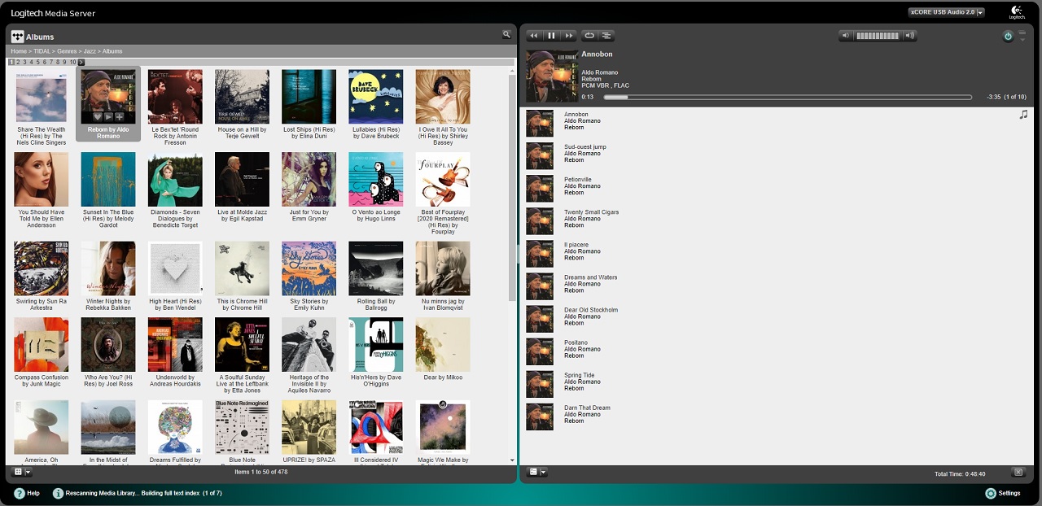Screen dimensions: 1042x506
Task: Jump to page 5 of albums
Action: (x=37, y=62)
